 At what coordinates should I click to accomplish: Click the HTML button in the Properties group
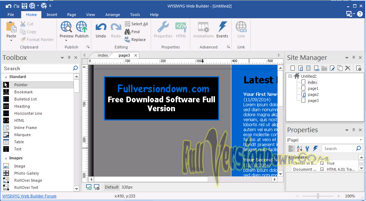coord(181,29)
